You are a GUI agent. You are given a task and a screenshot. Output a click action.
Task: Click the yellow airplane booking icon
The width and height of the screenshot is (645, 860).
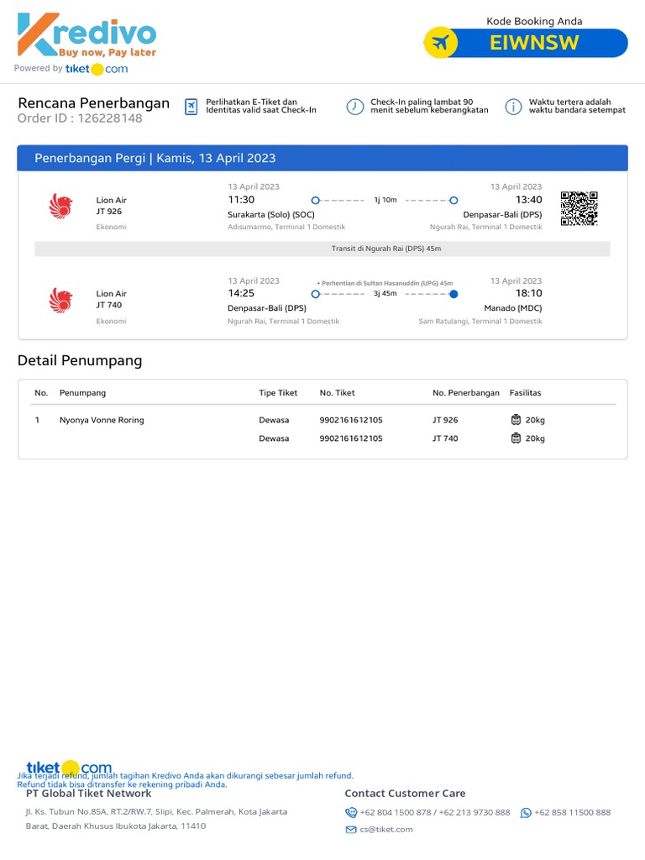click(x=440, y=43)
